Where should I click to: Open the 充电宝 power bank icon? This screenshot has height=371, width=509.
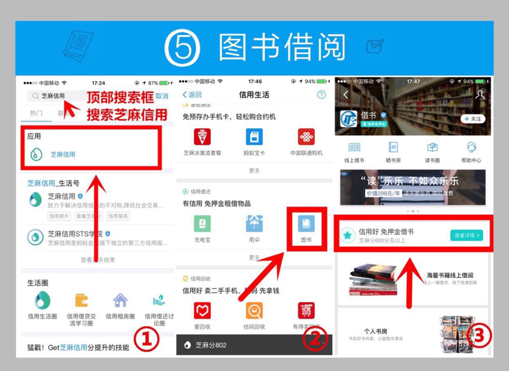click(202, 224)
